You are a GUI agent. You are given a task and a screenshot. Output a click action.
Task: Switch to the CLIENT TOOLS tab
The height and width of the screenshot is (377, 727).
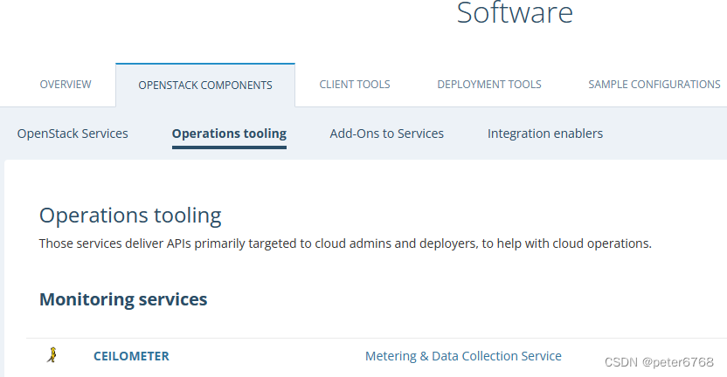pyautogui.click(x=355, y=85)
